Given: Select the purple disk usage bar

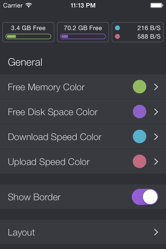Looking at the screenshot, I should (83, 37).
